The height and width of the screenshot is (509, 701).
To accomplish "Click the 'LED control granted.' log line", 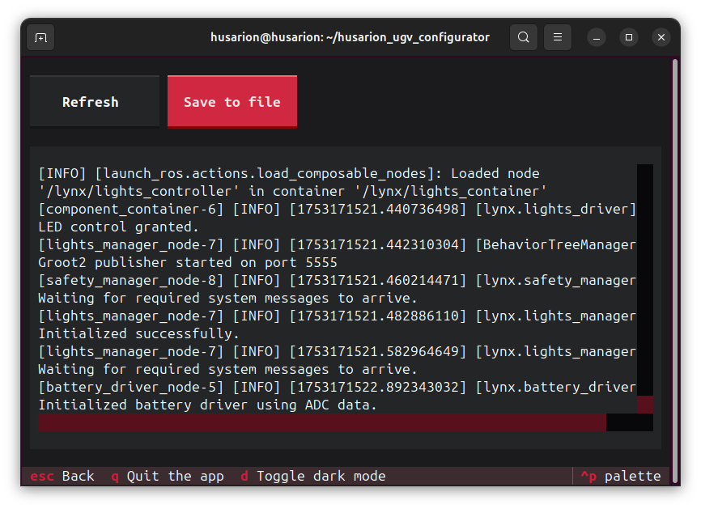I will [118, 227].
